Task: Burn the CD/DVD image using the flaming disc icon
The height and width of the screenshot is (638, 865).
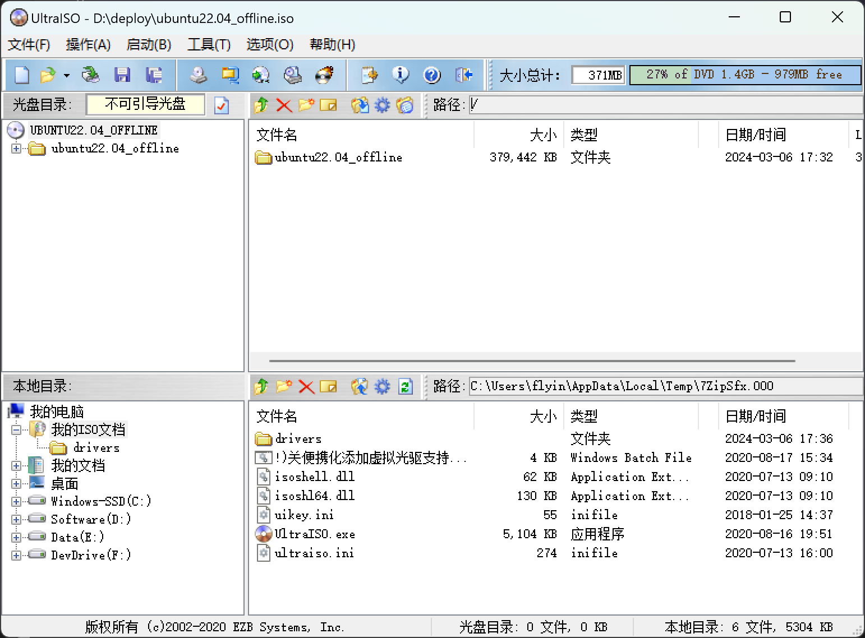Action: point(324,75)
